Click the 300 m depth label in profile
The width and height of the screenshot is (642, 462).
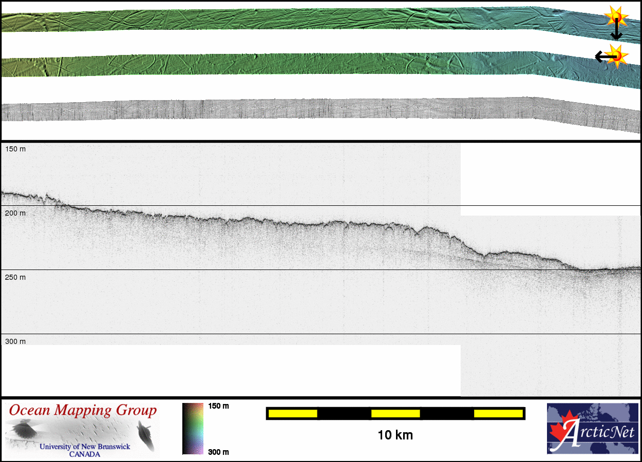(x=15, y=341)
